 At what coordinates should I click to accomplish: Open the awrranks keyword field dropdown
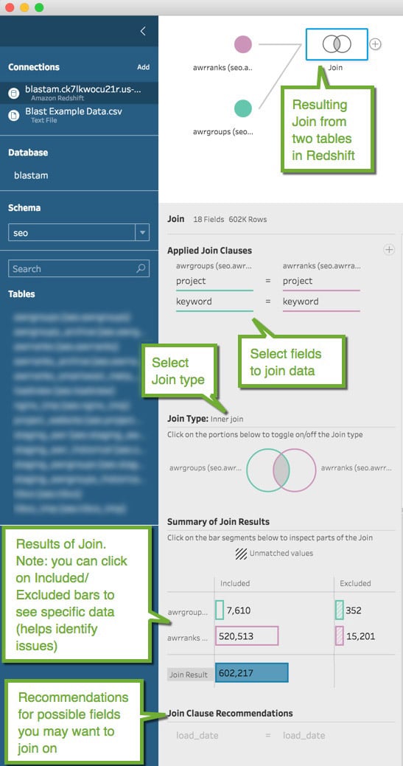pyautogui.click(x=321, y=302)
